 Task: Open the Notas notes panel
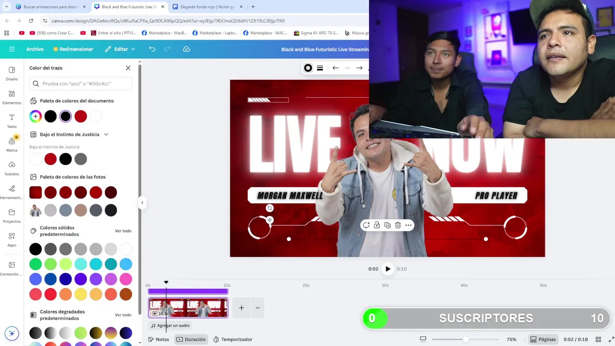(x=159, y=339)
